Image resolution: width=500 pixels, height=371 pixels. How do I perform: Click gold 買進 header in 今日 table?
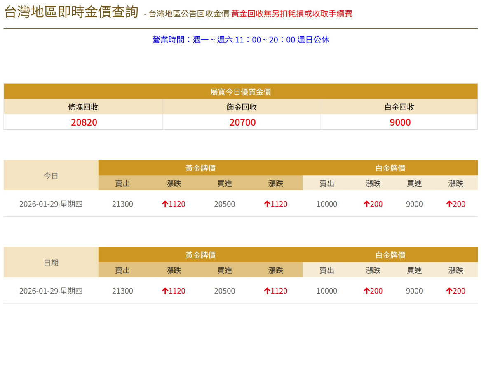point(225,183)
